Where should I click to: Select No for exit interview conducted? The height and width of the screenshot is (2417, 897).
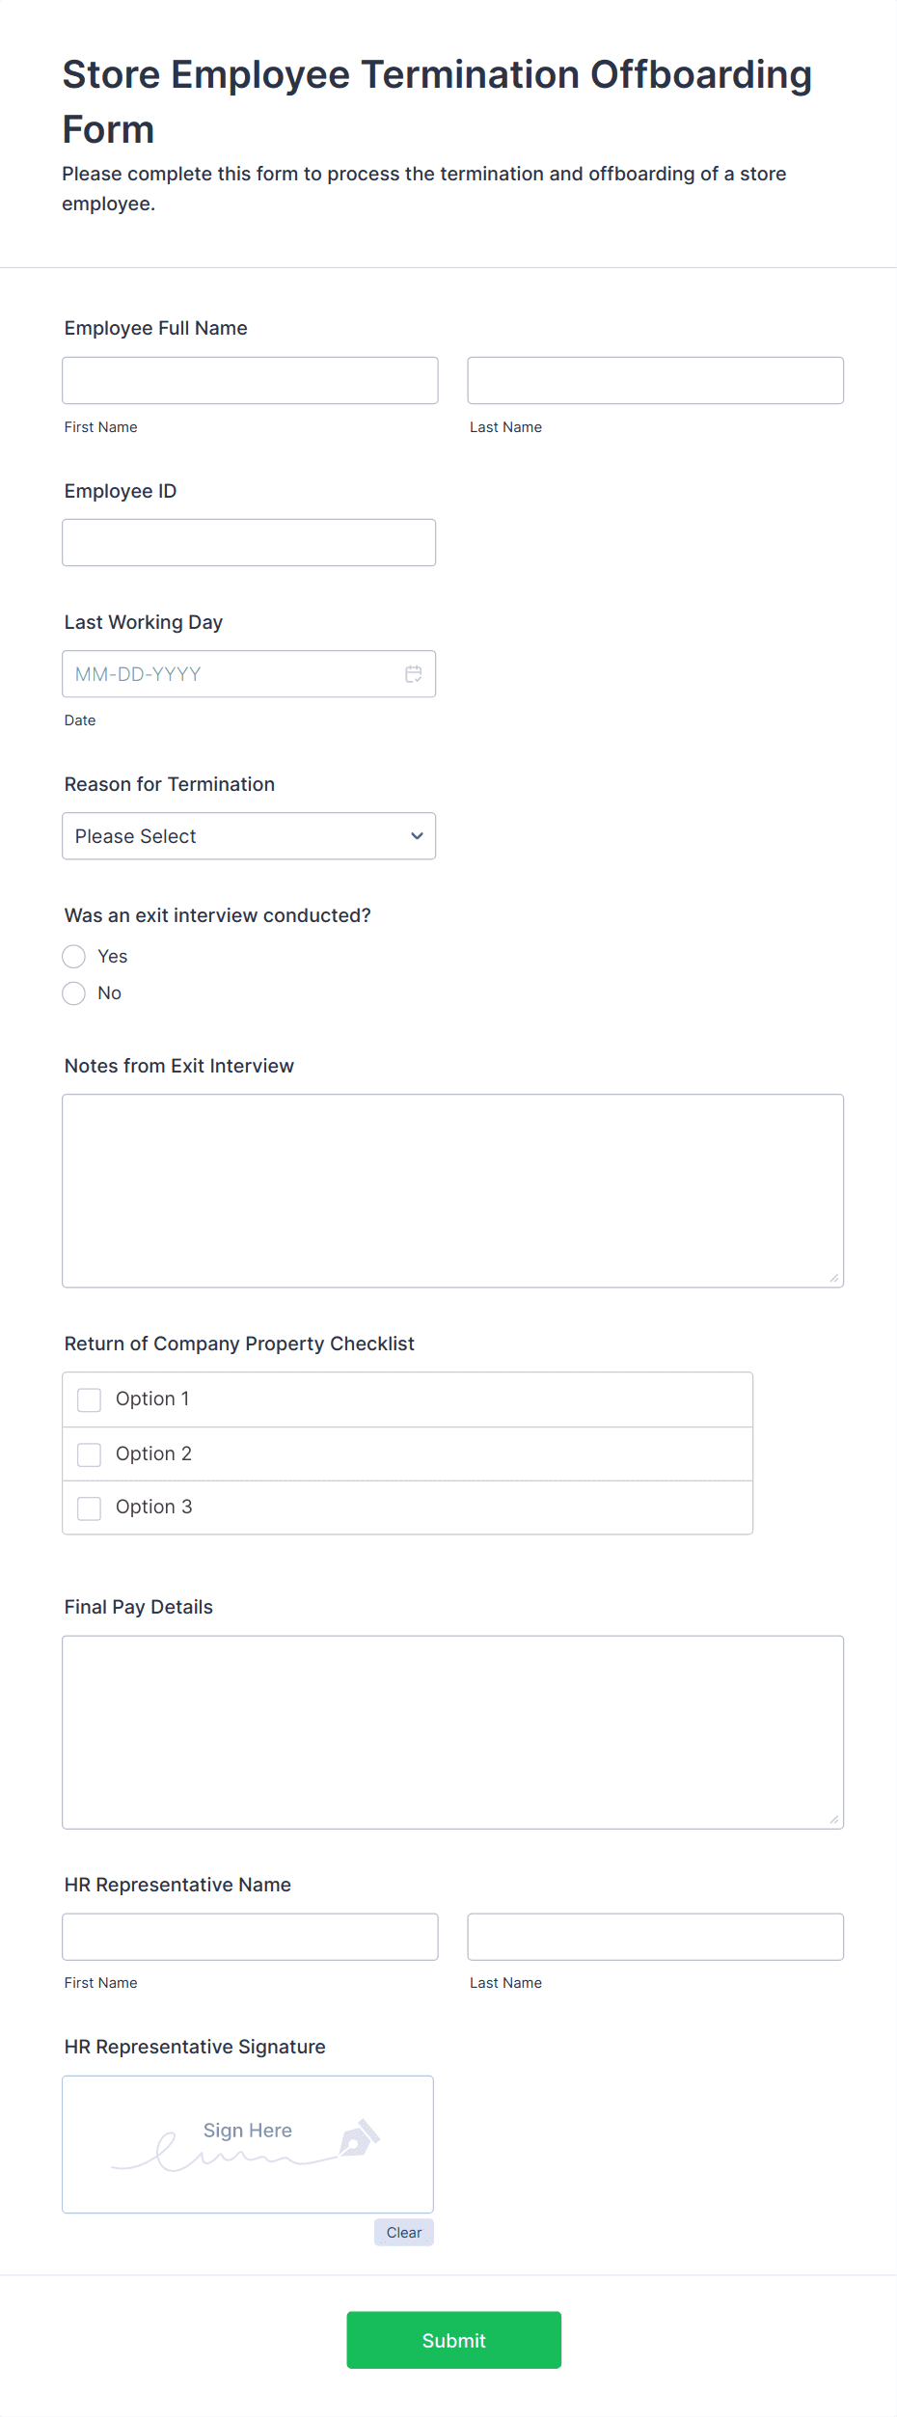click(x=74, y=993)
